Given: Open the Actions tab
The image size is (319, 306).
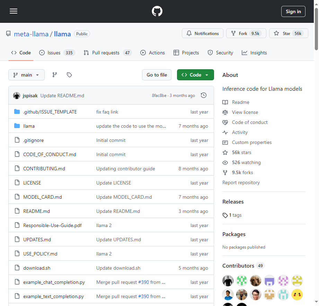Looking at the screenshot, I should (x=153, y=53).
